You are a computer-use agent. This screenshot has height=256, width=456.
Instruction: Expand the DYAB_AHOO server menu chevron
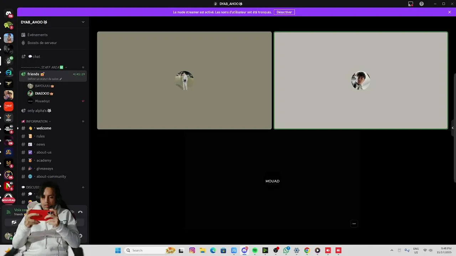point(83,22)
